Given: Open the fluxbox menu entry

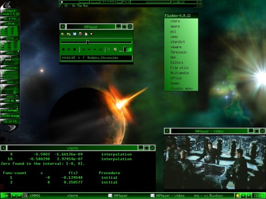Looking at the screenshot, I should point(181,88).
